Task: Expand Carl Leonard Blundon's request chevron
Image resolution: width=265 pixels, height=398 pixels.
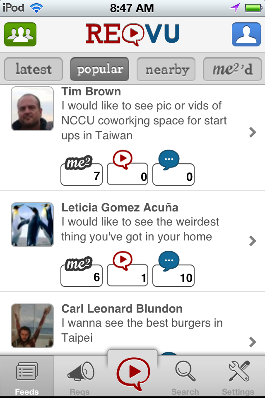Action: click(x=253, y=342)
